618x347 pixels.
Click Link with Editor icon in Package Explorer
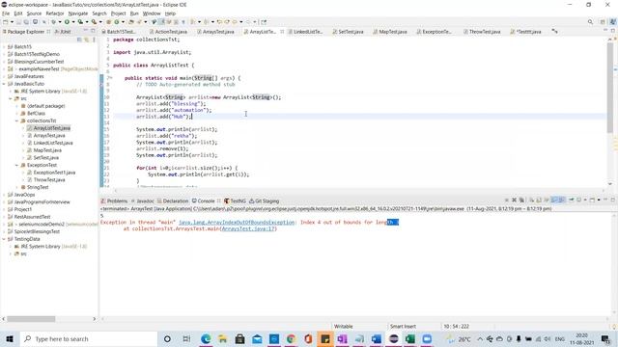(86, 40)
